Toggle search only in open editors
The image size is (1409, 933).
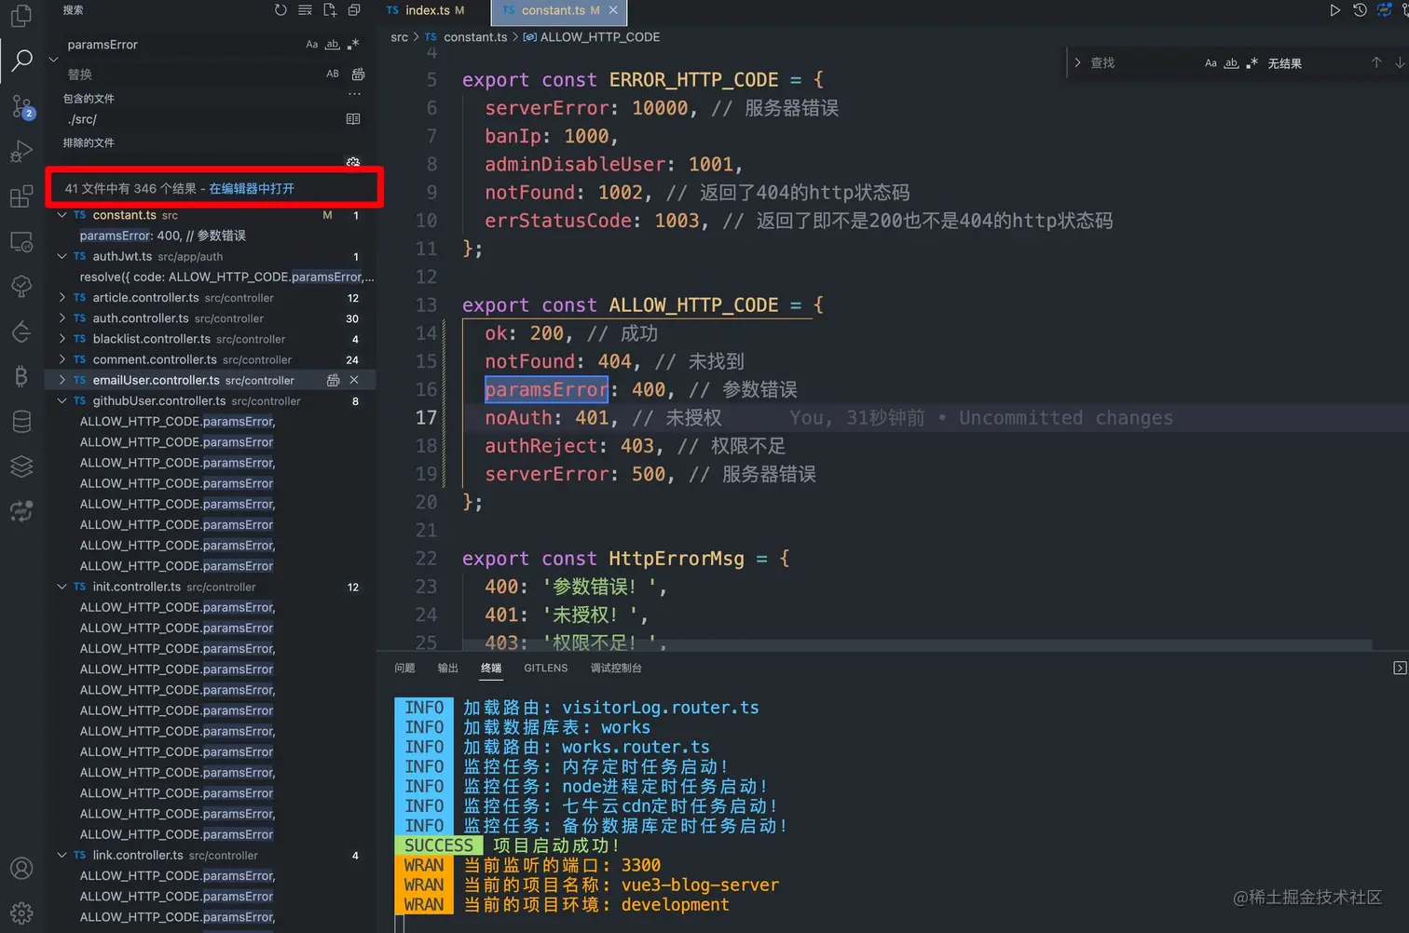353,119
